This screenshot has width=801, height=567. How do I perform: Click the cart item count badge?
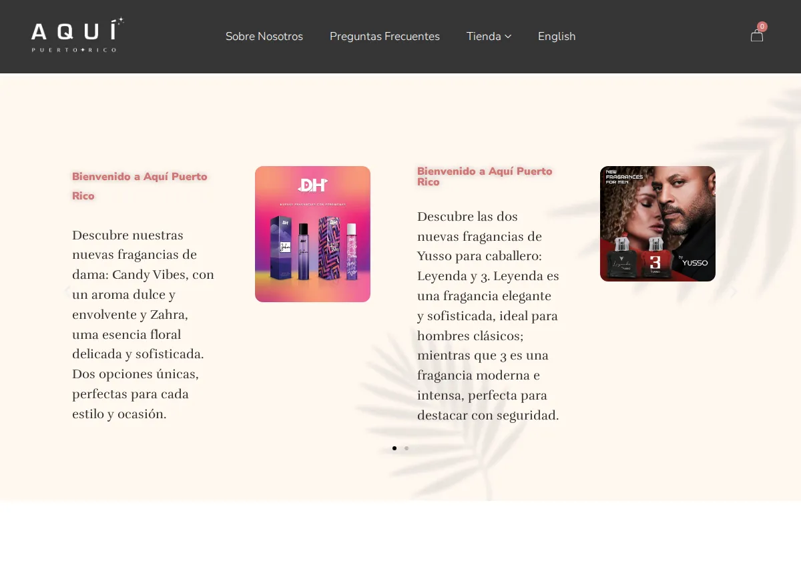click(x=762, y=27)
